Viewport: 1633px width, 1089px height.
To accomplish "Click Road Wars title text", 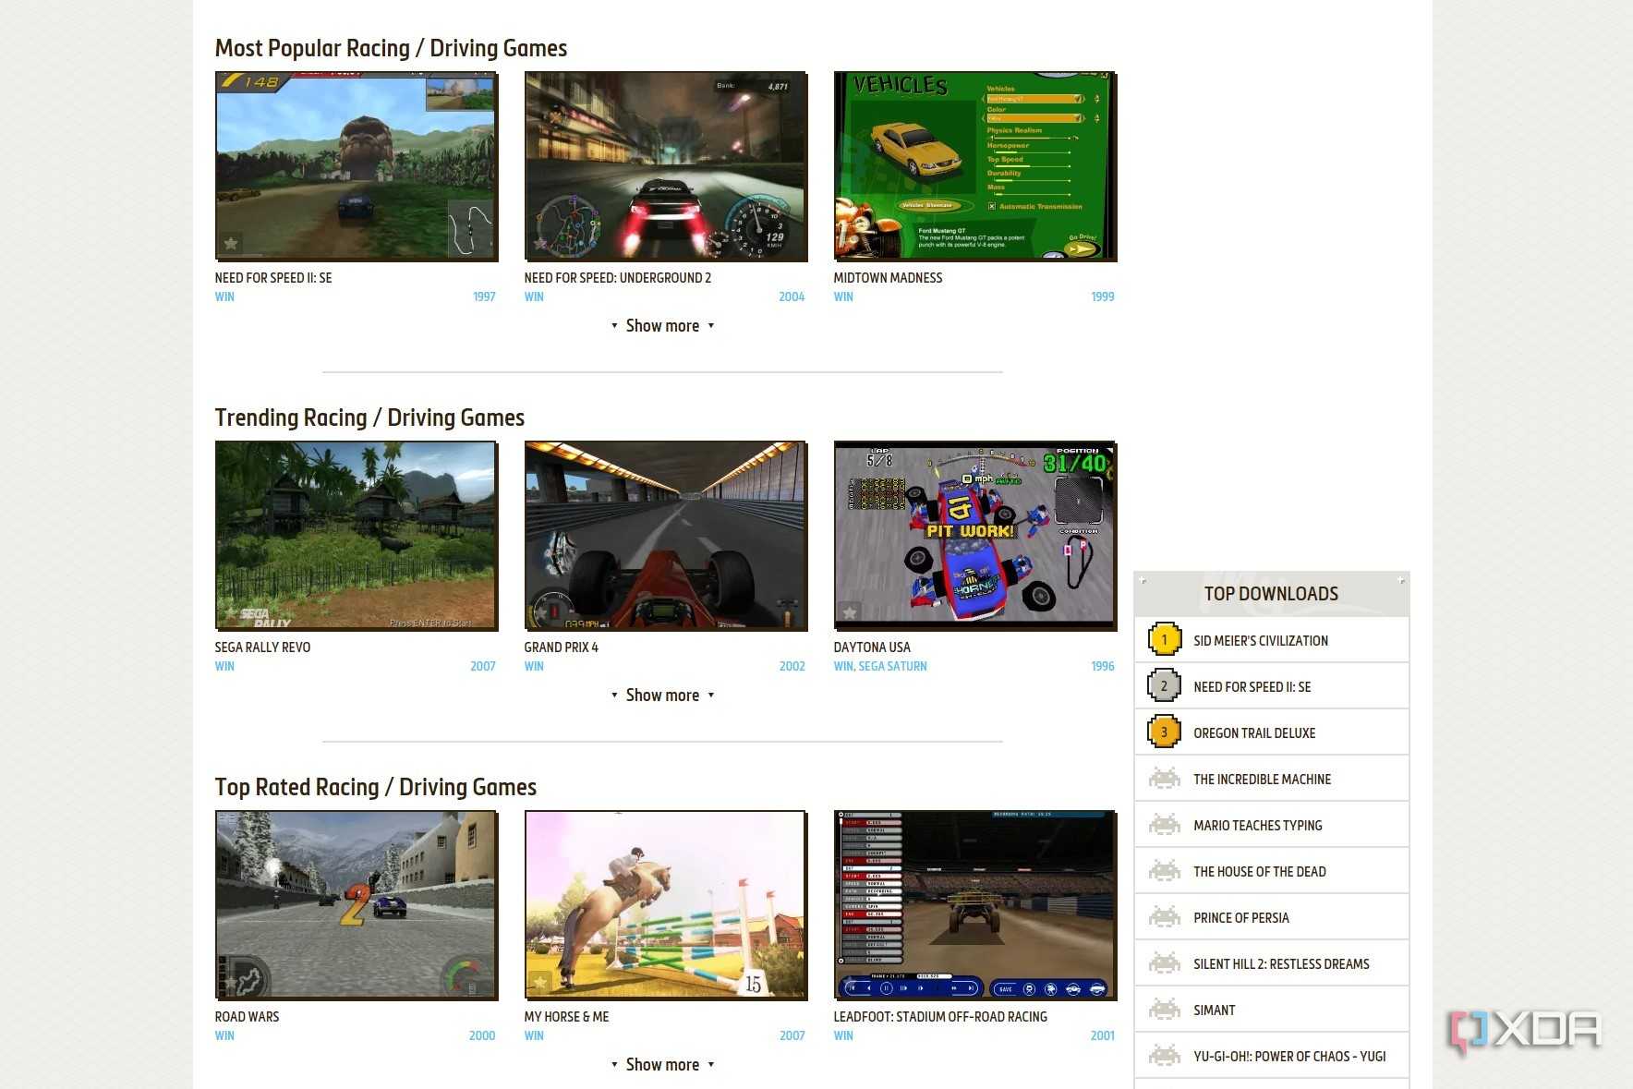I will point(247,1017).
